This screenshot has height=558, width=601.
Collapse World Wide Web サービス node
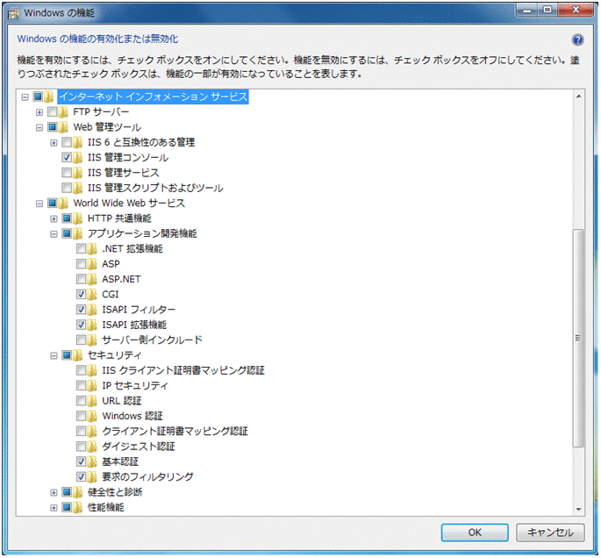[39, 204]
